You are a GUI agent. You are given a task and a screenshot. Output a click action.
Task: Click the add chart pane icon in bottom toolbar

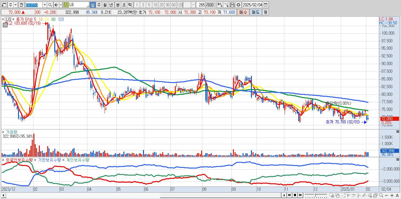point(332,195)
